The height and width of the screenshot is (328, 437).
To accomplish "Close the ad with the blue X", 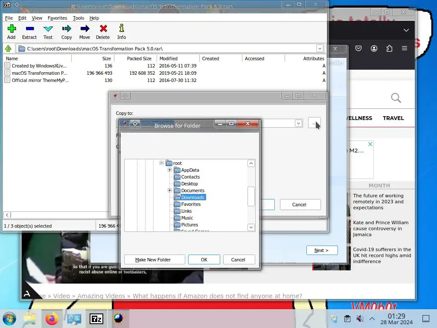I will click(x=370, y=144).
